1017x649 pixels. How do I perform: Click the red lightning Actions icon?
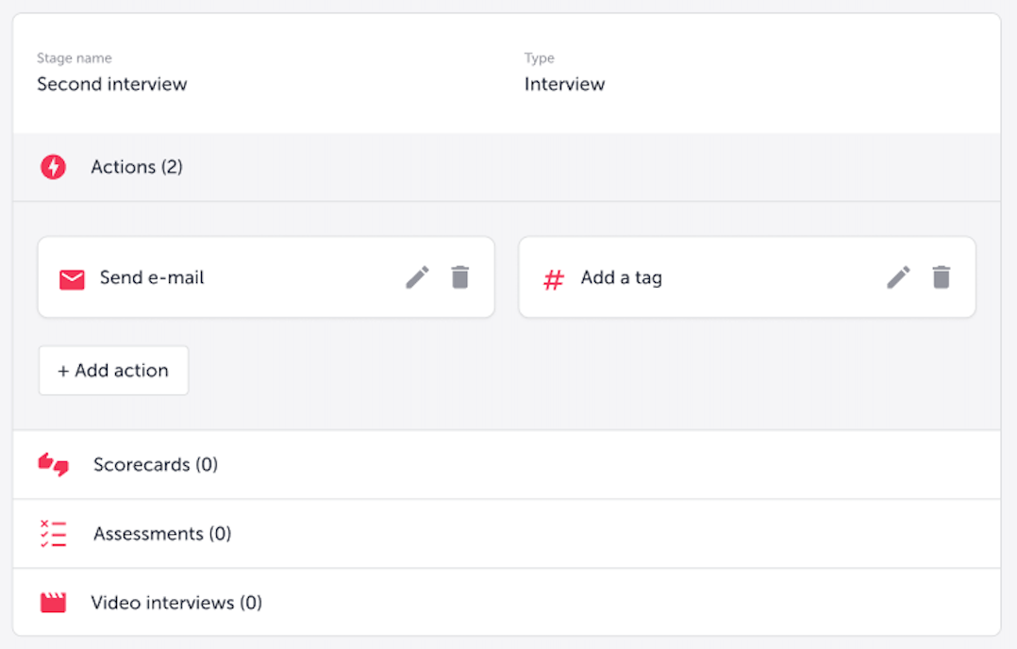[x=53, y=166]
